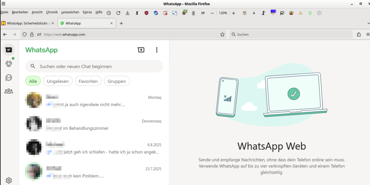
Task: Open the Extras menu
Action: (x=87, y=12)
